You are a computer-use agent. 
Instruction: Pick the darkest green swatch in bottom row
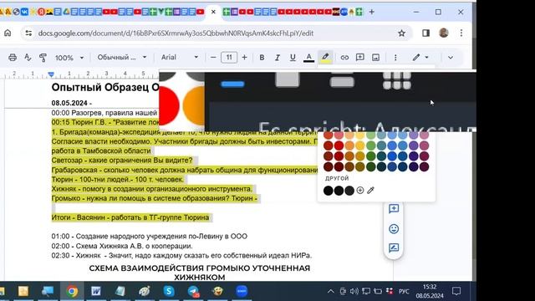tap(371, 167)
